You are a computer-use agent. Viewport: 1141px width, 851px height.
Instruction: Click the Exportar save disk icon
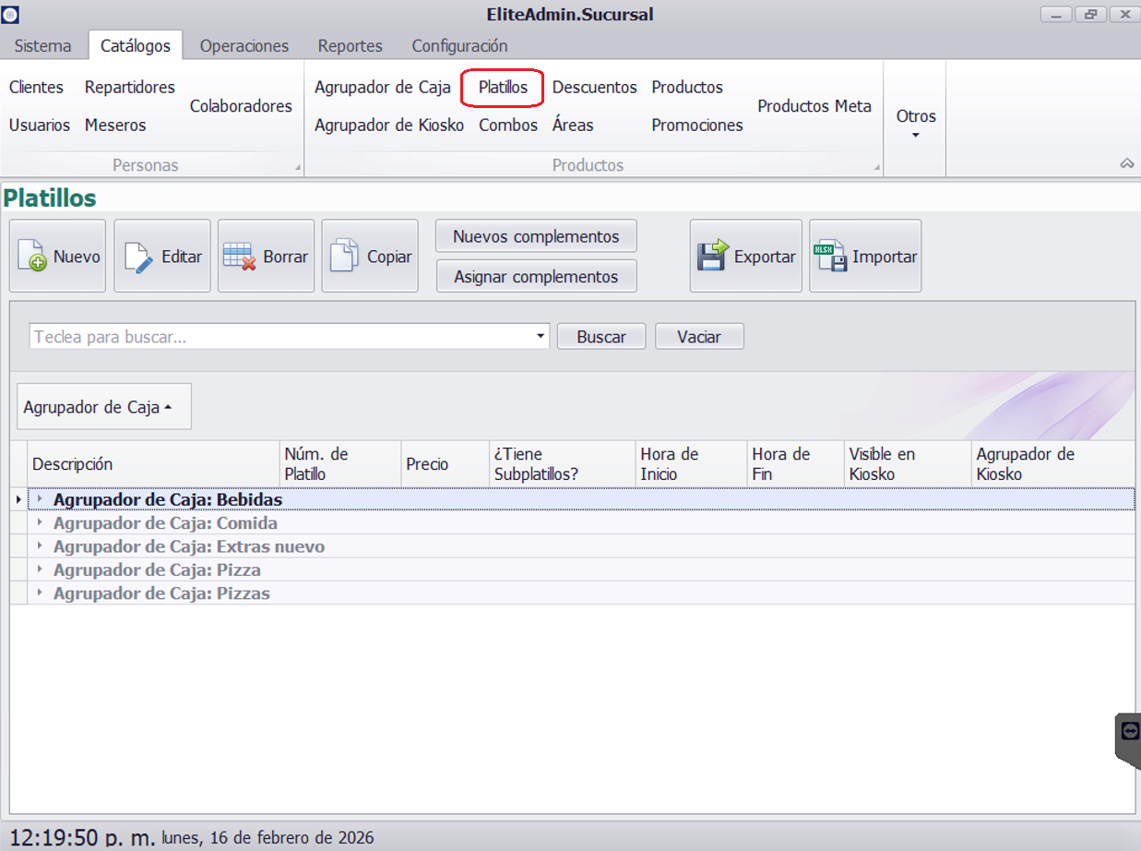745,257
